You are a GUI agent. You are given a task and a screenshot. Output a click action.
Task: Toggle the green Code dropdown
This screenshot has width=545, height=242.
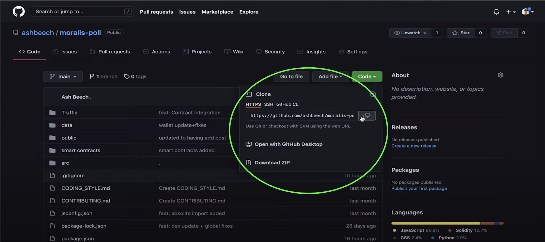point(367,76)
